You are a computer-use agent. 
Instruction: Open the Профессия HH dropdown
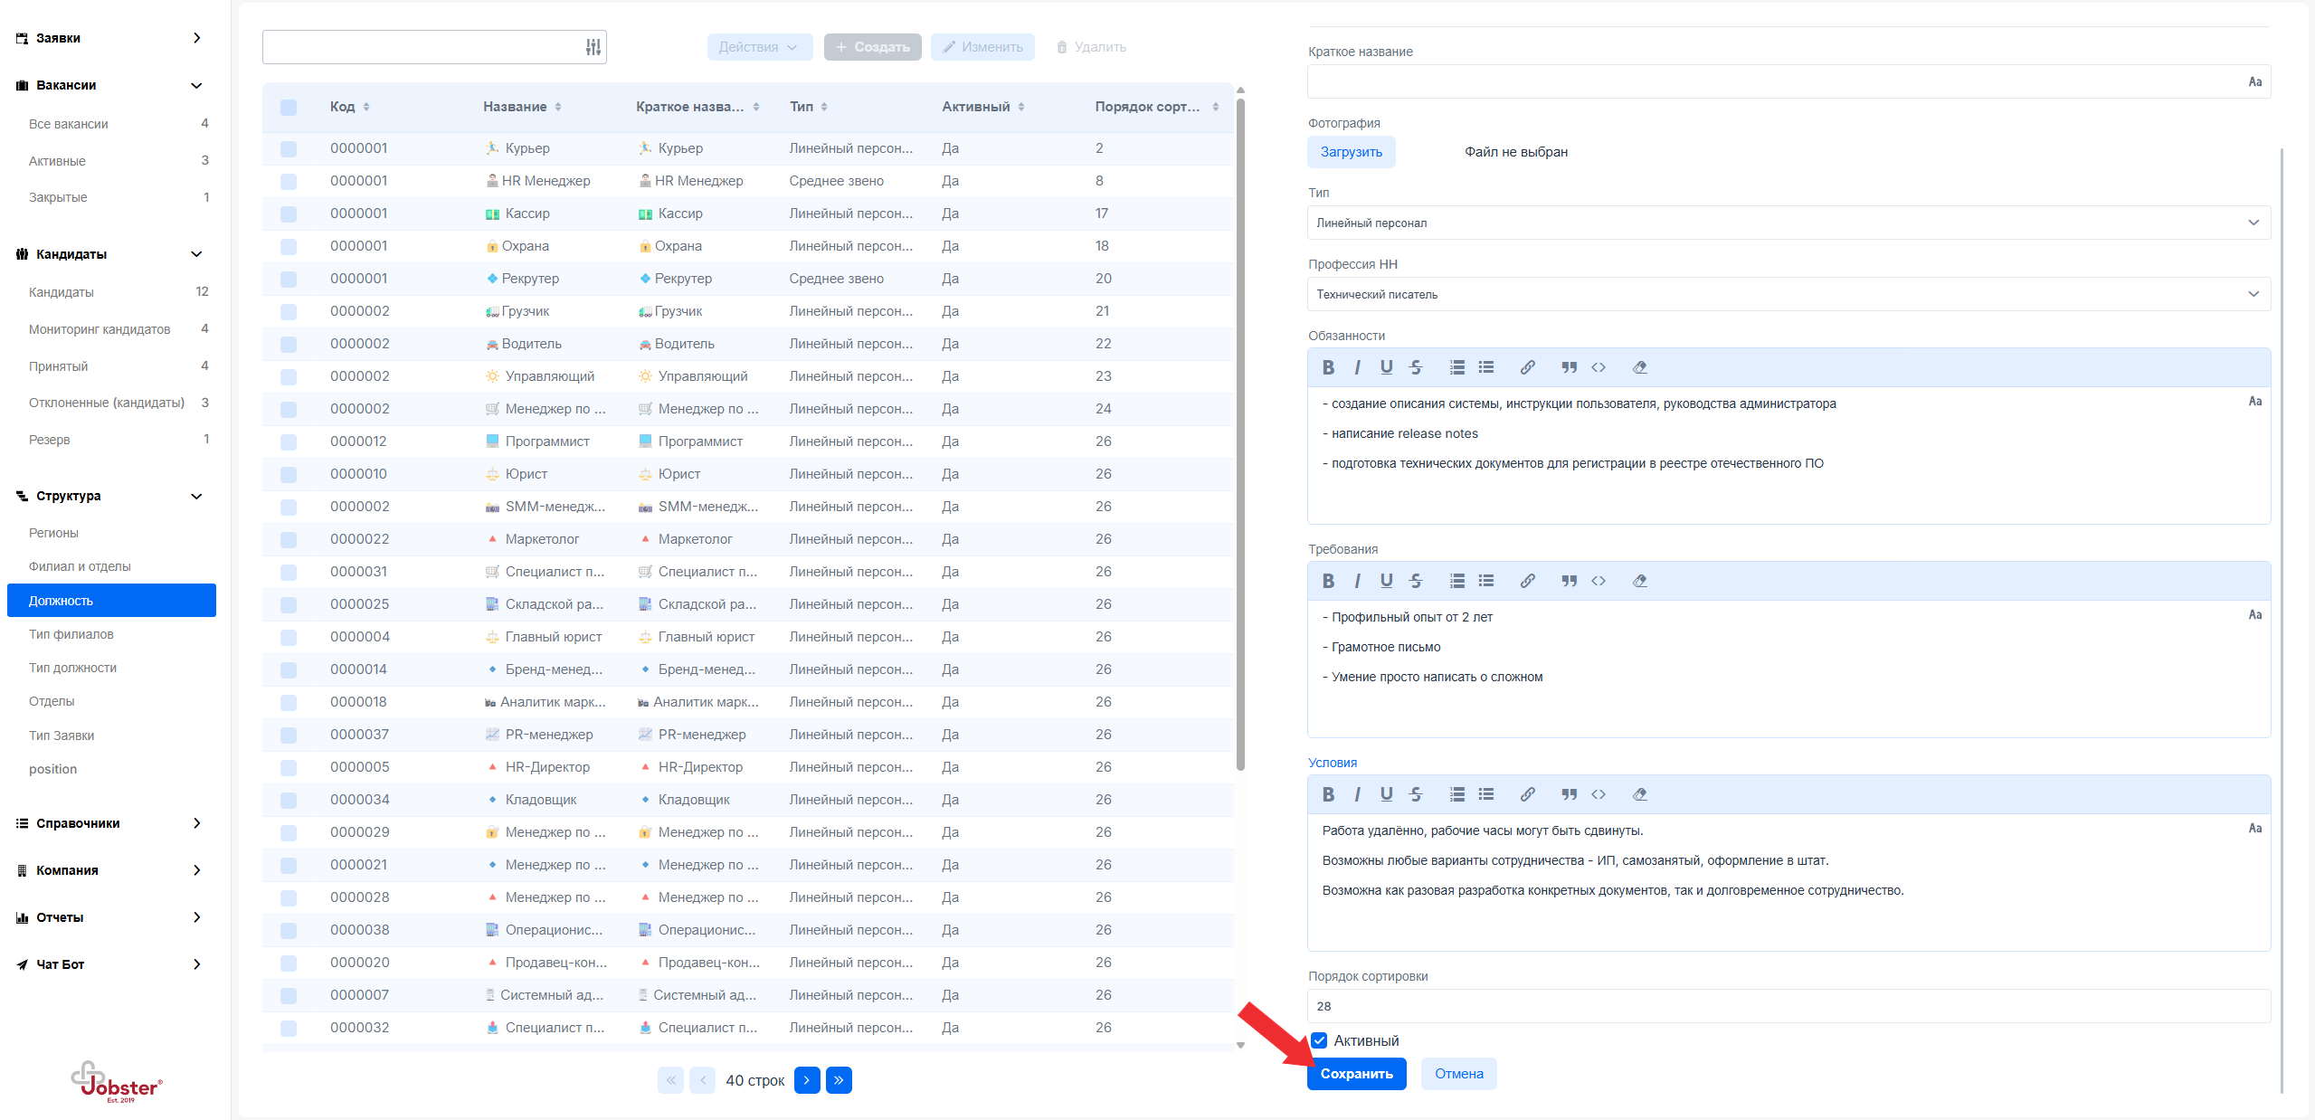pyautogui.click(x=1788, y=294)
